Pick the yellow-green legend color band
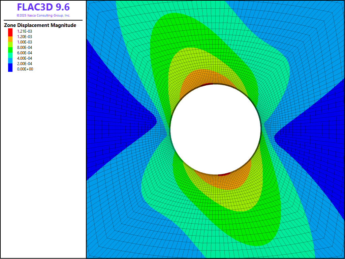 pyautogui.click(x=10, y=44)
